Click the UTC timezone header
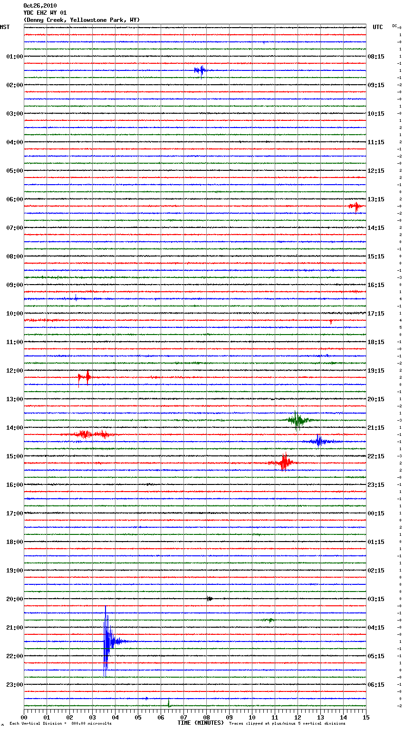 378,27
